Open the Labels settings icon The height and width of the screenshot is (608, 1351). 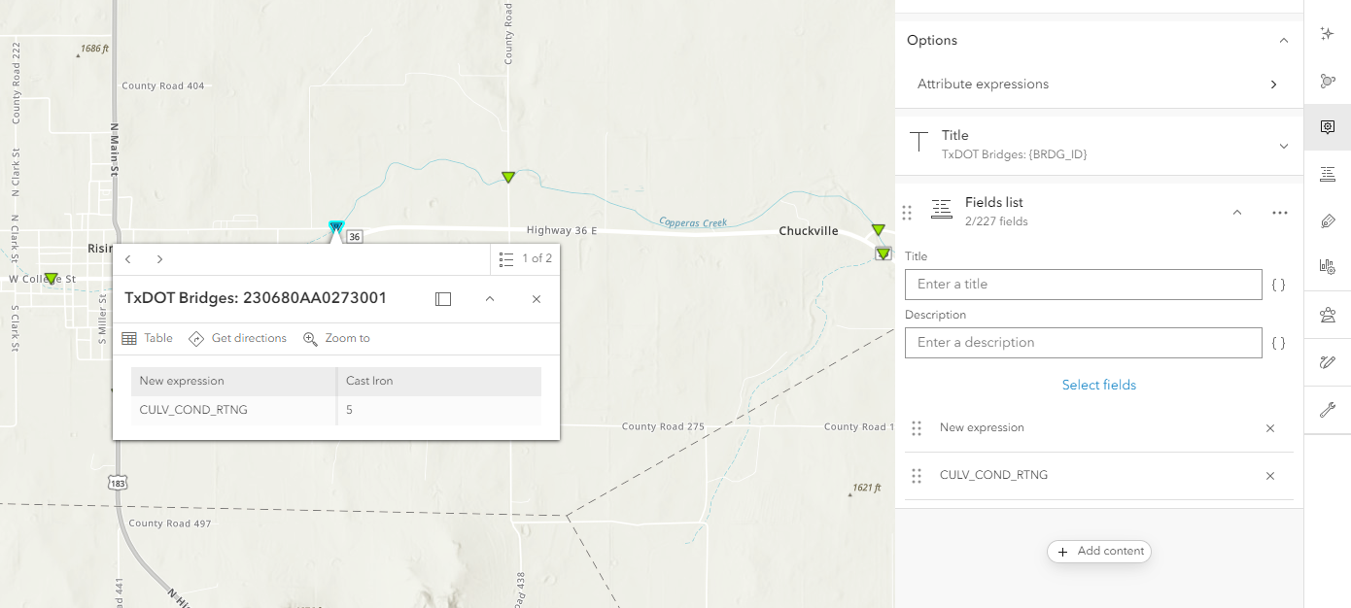(x=1328, y=220)
